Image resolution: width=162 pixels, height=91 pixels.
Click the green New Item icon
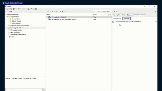(x=48, y=11)
